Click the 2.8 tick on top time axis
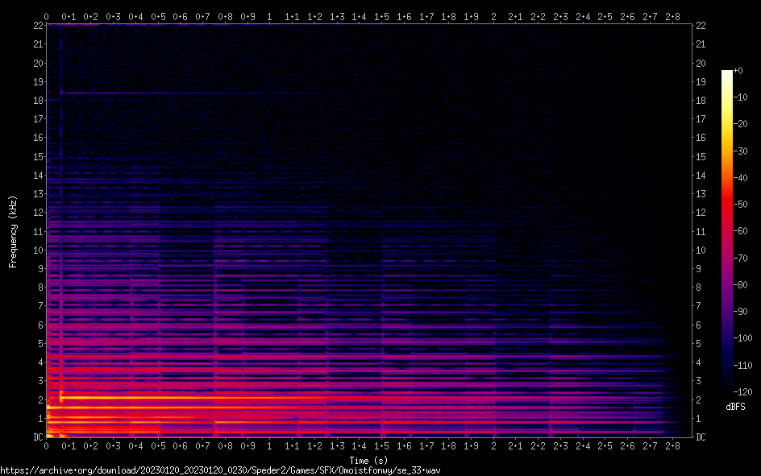The width and height of the screenshot is (761, 476). pyautogui.click(x=672, y=16)
